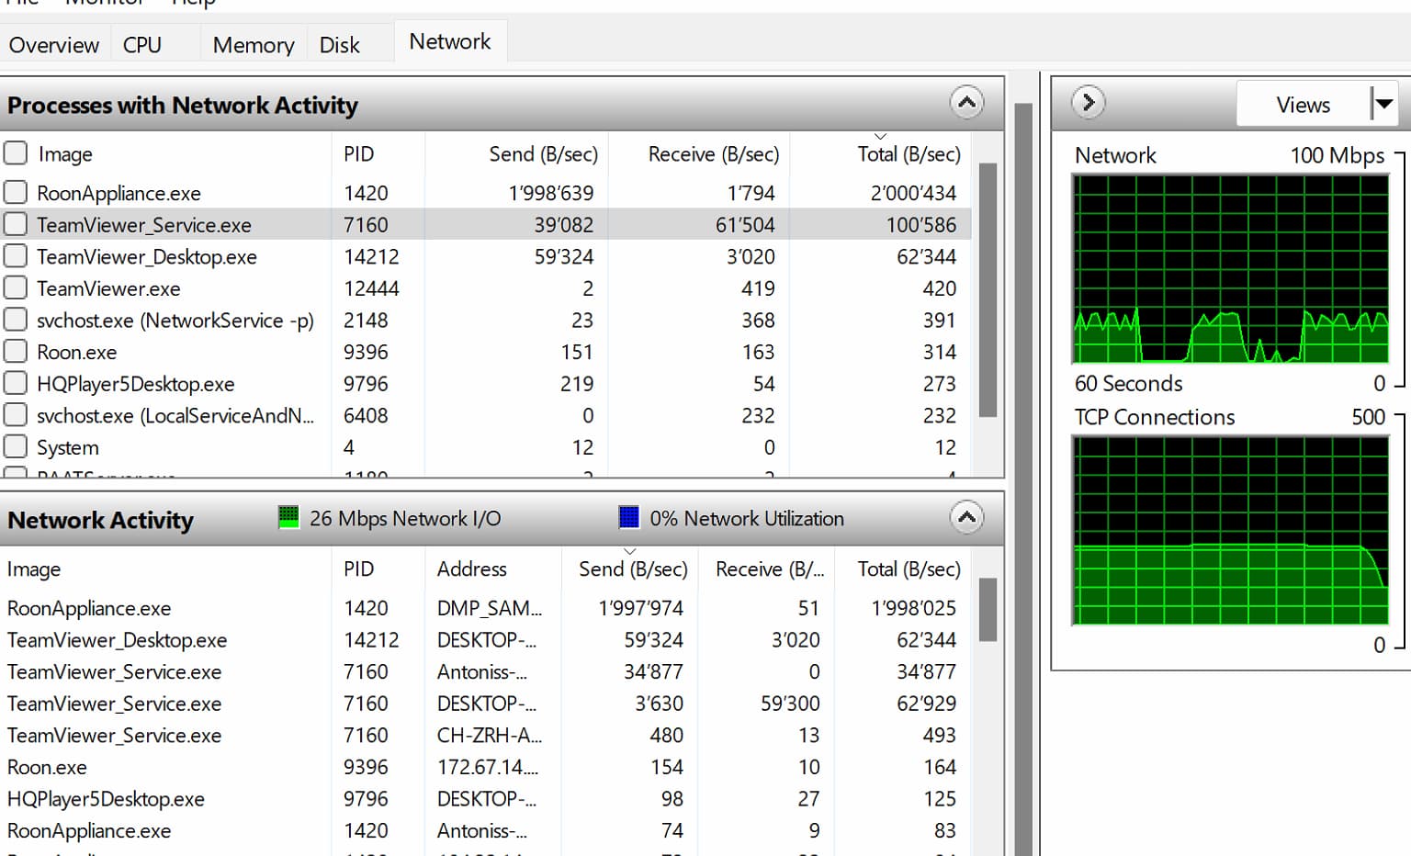Image resolution: width=1411 pixels, height=856 pixels.
Task: Click the TCP Connections graph
Action: (x=1231, y=531)
